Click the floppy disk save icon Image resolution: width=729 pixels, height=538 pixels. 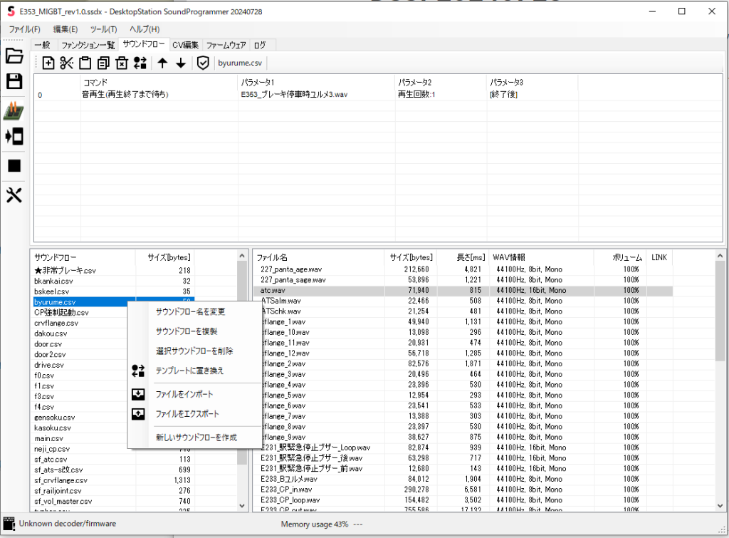pos(14,81)
